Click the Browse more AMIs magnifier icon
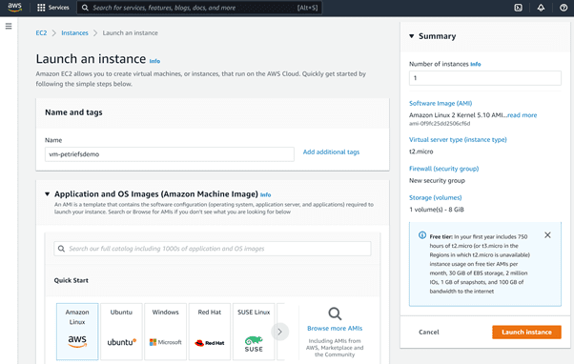Image resolution: width=574 pixels, height=364 pixels. tap(335, 313)
